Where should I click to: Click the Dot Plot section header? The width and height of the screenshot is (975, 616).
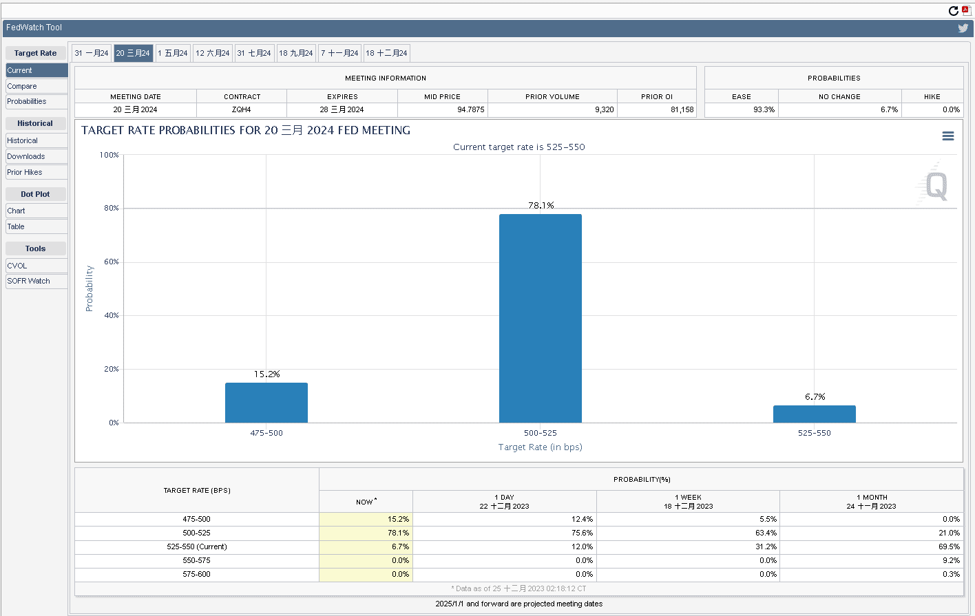(36, 194)
